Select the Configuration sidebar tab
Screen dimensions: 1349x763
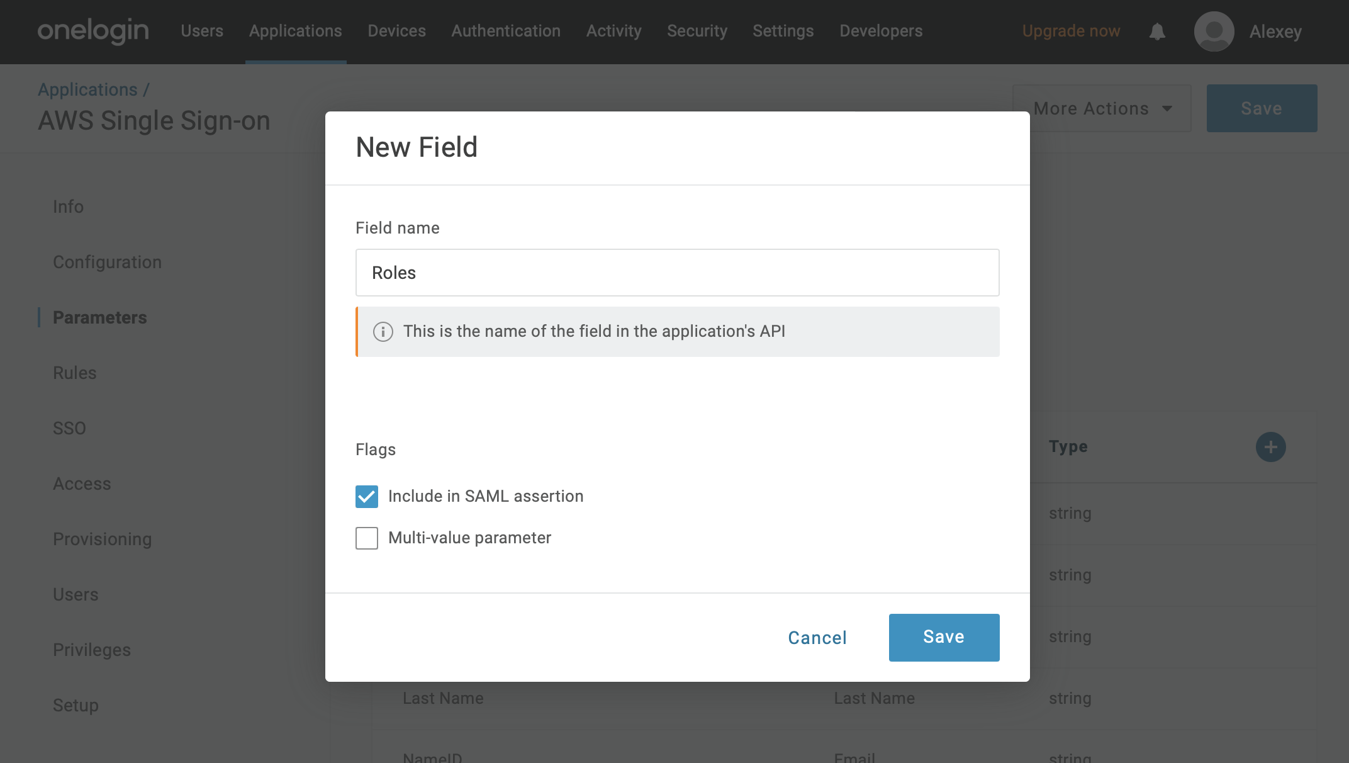tap(107, 262)
